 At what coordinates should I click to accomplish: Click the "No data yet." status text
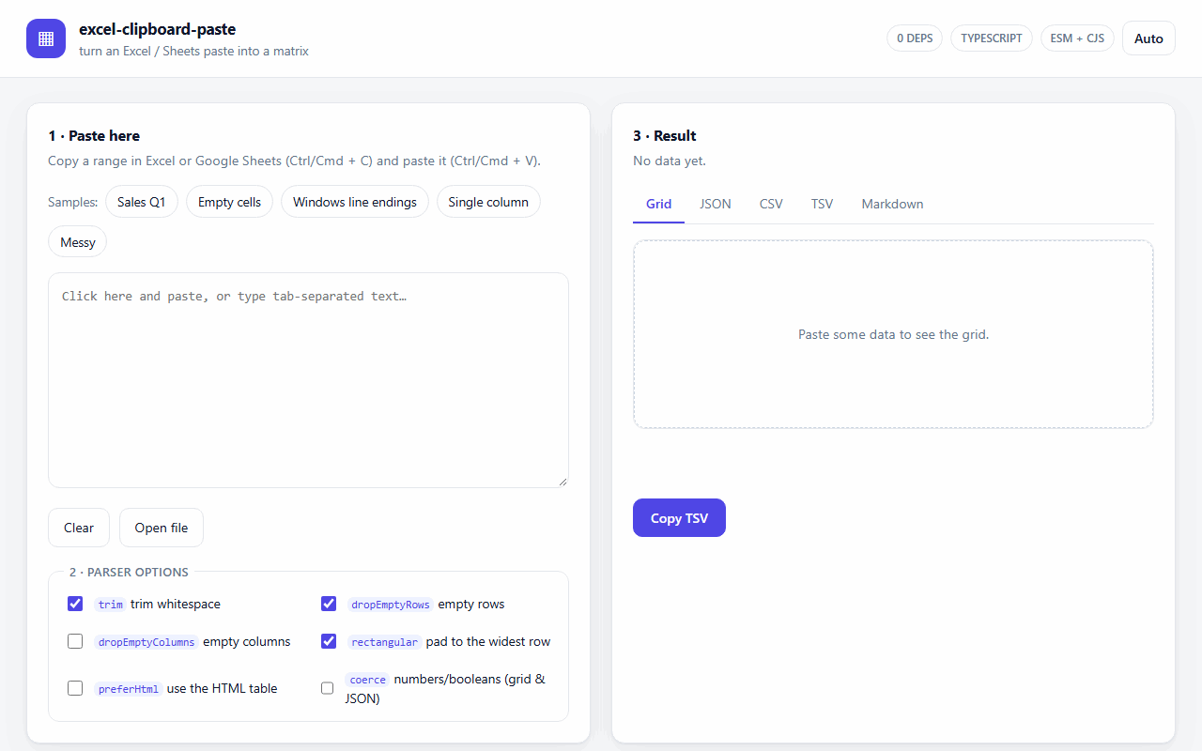[670, 161]
